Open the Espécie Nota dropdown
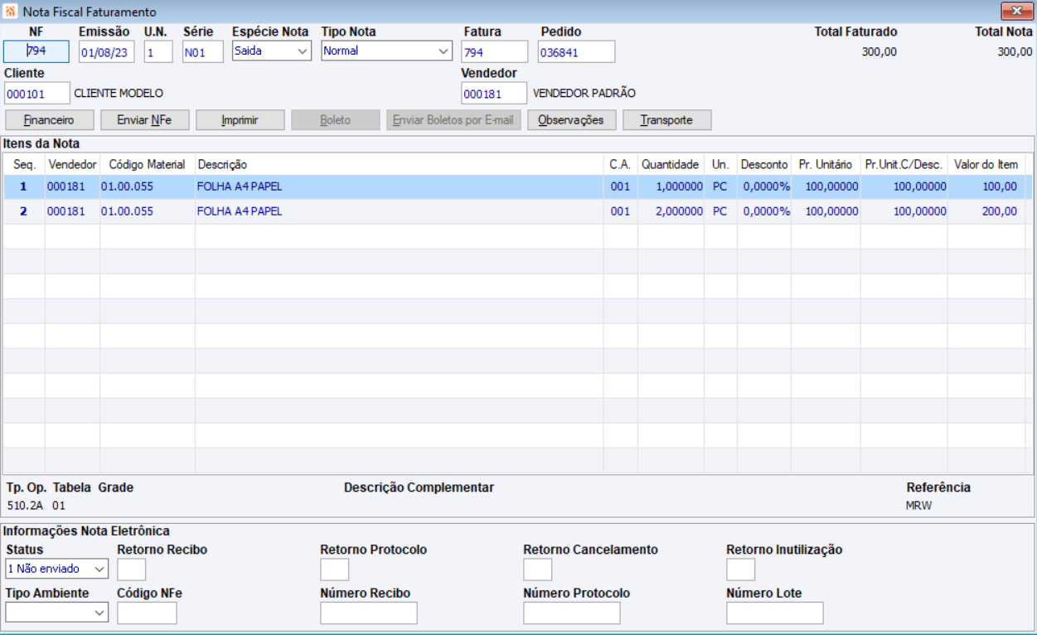The width and height of the screenshot is (1037, 635). (x=271, y=51)
